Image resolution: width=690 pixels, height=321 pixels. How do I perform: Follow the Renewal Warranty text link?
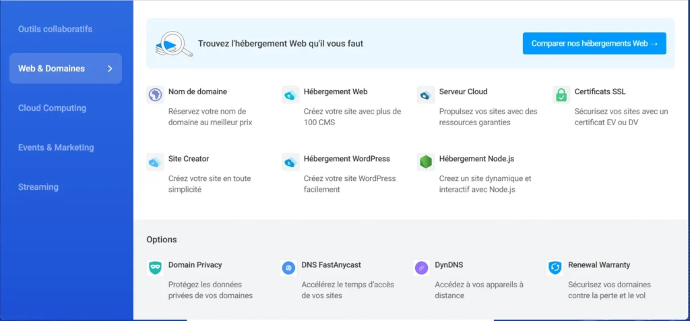[x=599, y=265]
